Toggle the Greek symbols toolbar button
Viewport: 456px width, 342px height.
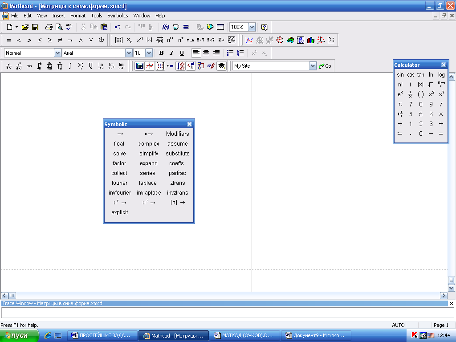[x=211, y=66]
